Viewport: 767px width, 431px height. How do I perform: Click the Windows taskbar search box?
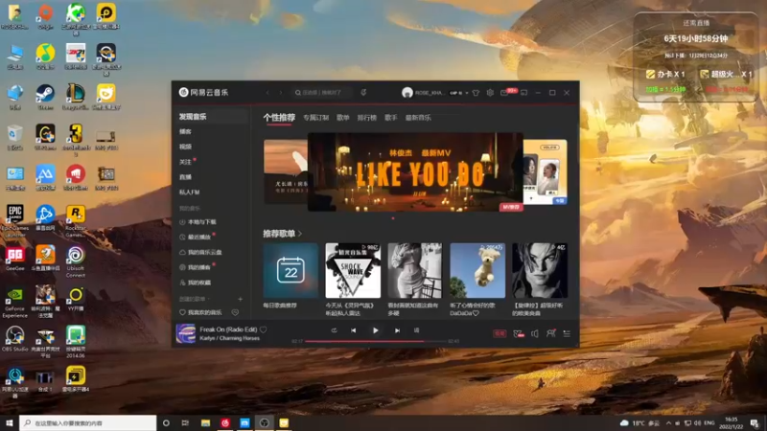[88, 422]
